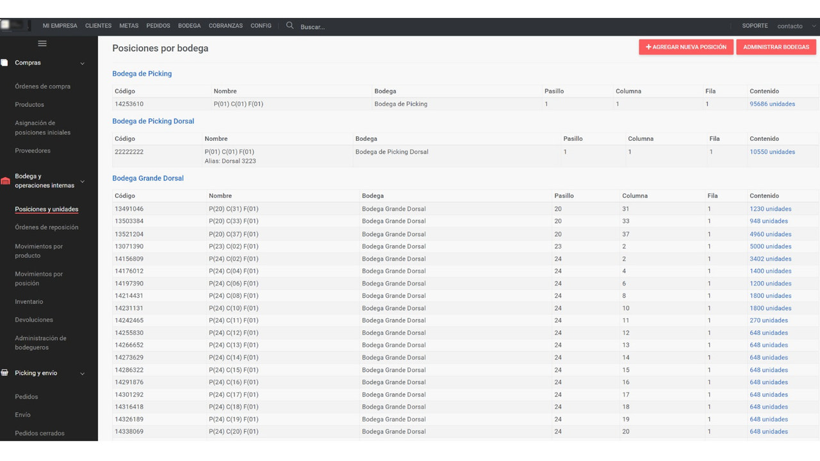This screenshot has height=461, width=820.
Task: Open the Bodega Grande Dorsal heading link
Action: (148, 179)
